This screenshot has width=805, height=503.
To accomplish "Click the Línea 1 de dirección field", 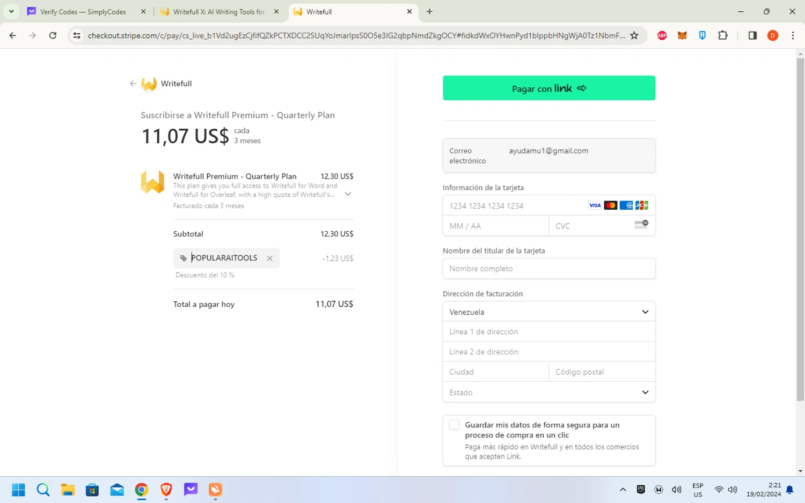I will click(x=549, y=332).
